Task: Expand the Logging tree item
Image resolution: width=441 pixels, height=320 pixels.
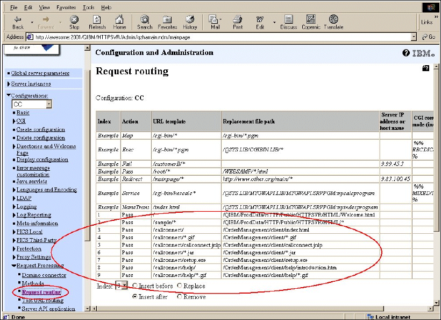Action: tap(14, 207)
